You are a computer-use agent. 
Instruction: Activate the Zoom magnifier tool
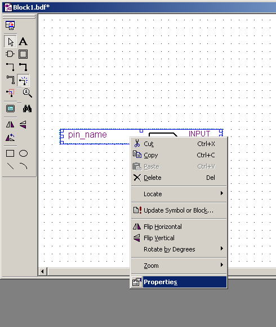(27, 92)
